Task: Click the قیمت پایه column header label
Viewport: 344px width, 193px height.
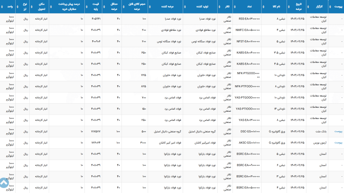Action: 96,7
